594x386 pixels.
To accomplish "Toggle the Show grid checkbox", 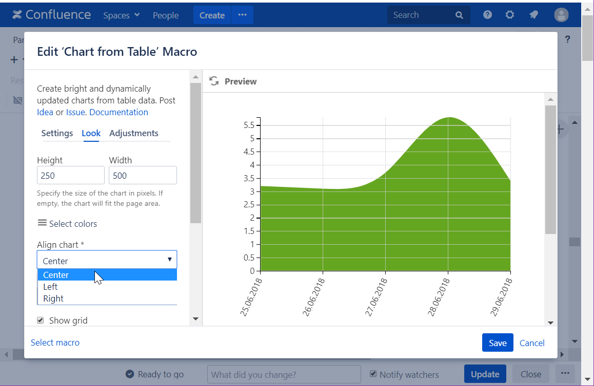I will pyautogui.click(x=41, y=320).
